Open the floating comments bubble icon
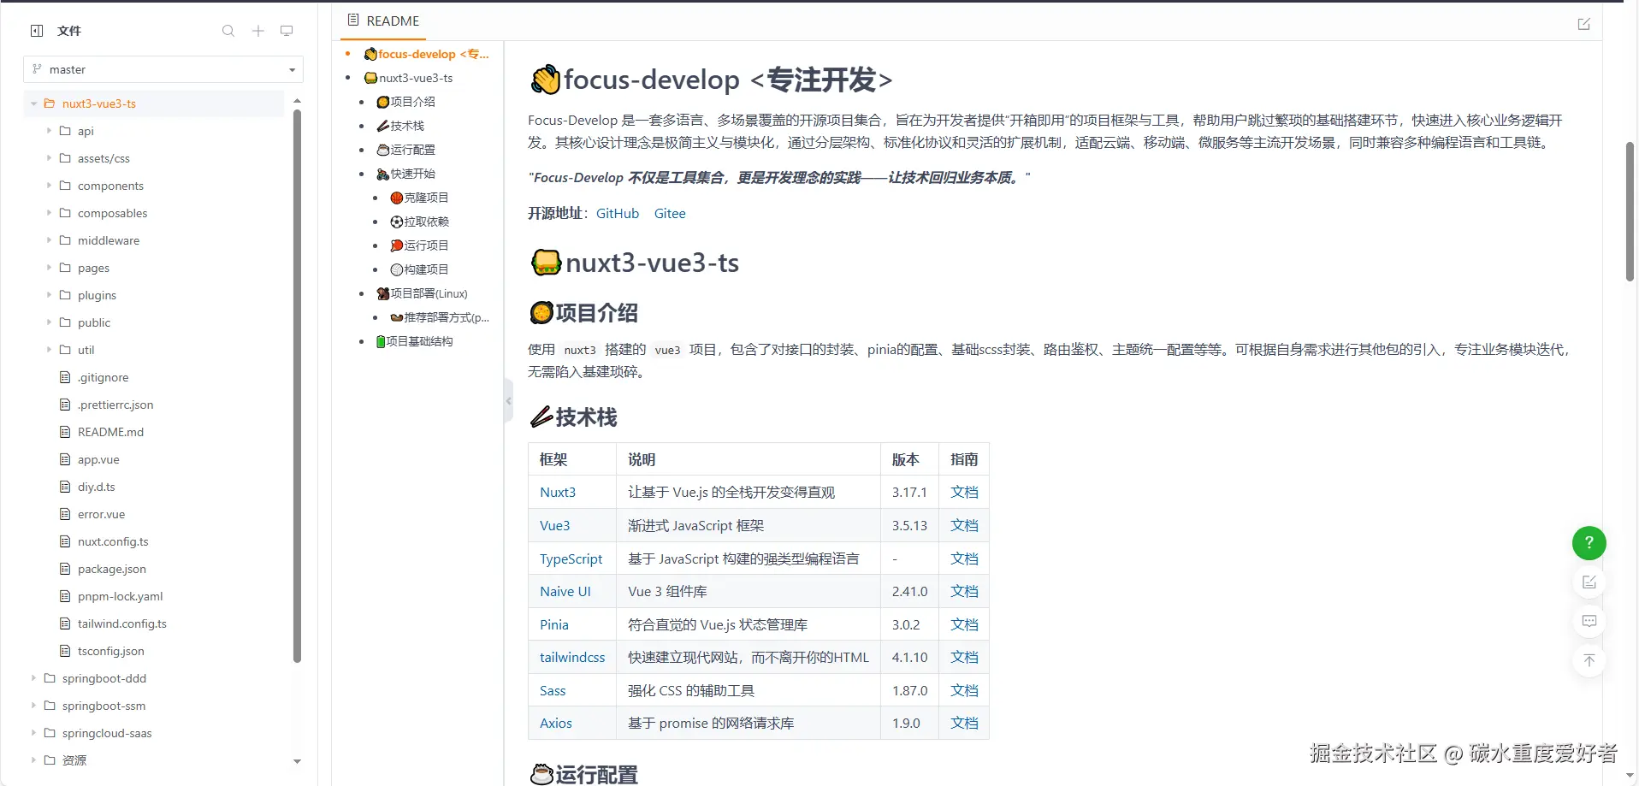Image resolution: width=1639 pixels, height=786 pixels. pos(1589,621)
